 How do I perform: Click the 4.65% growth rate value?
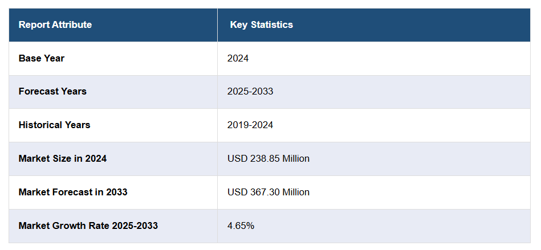[241, 226]
